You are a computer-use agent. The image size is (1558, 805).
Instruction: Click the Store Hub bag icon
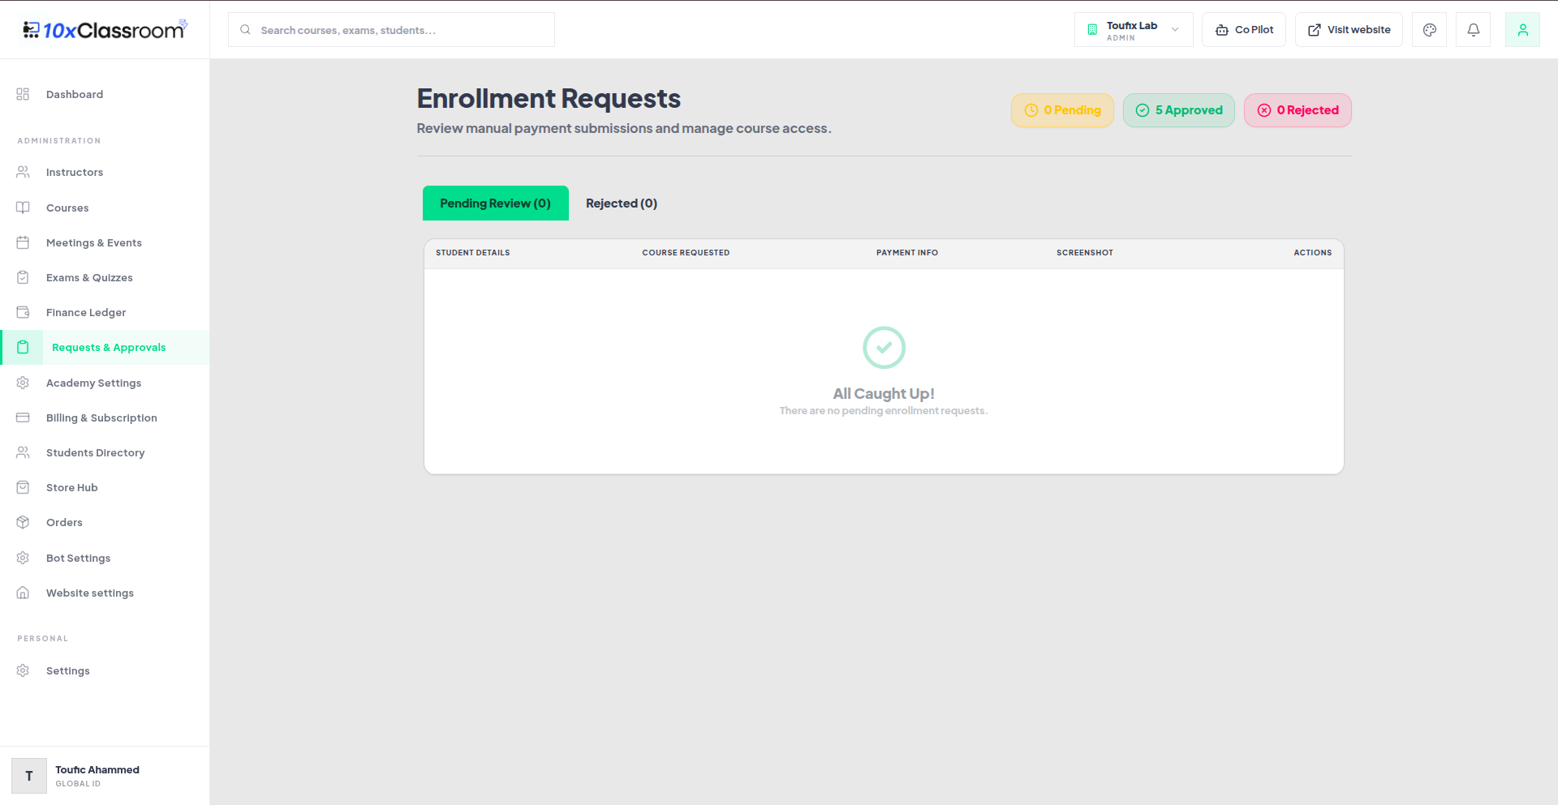point(23,487)
